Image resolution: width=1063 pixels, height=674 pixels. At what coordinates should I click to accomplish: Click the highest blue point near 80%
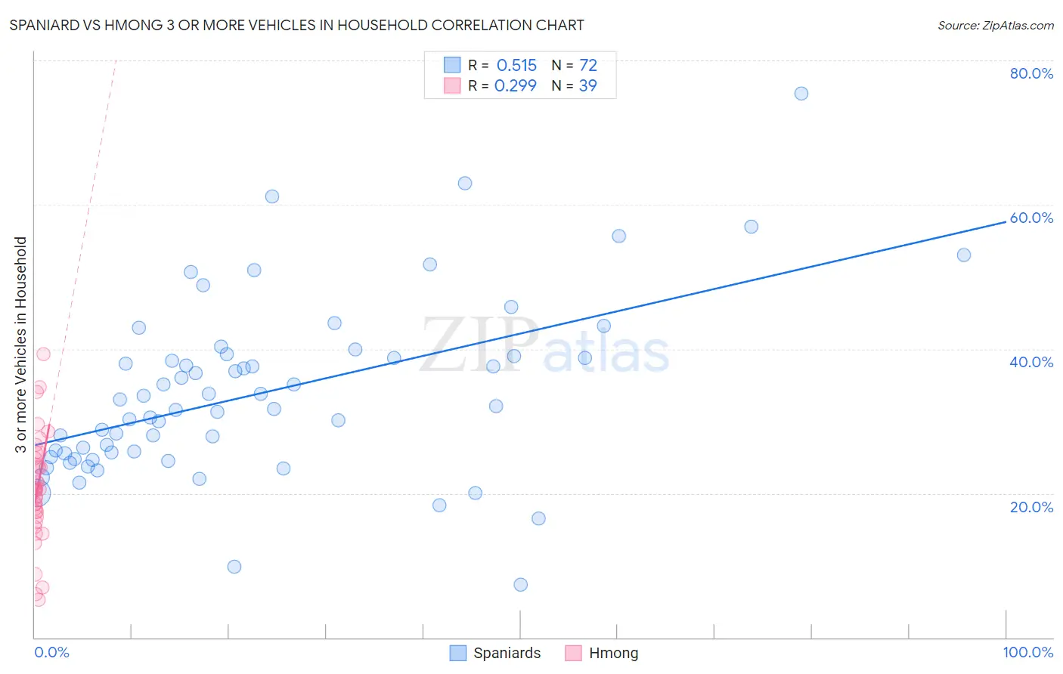pos(801,94)
